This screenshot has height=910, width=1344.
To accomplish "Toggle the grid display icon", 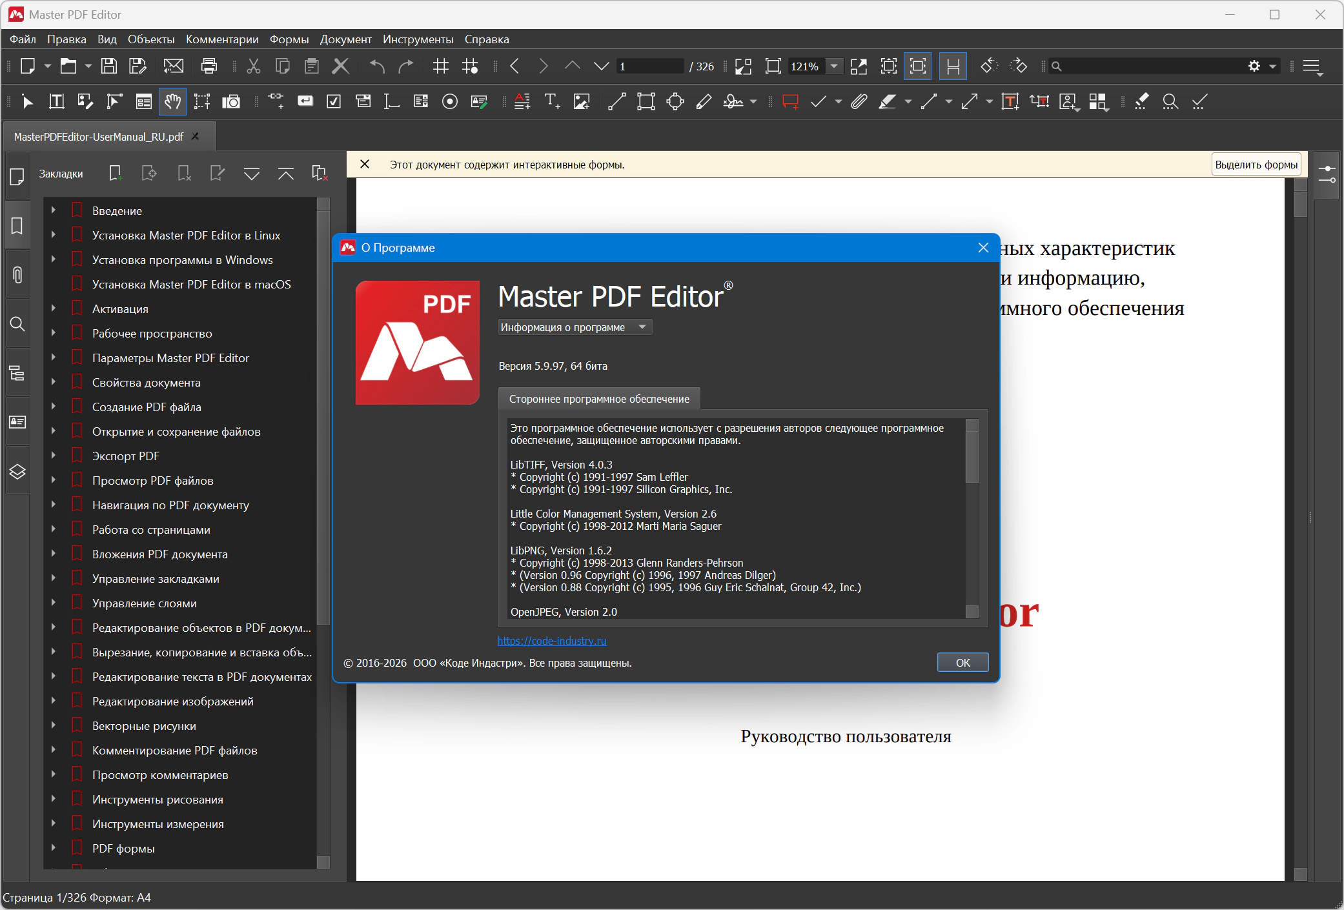I will [441, 66].
